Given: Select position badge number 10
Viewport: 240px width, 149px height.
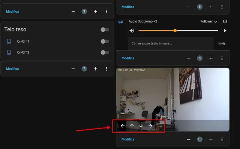Looking at the screenshot, I should pyautogui.click(x=199, y=139).
